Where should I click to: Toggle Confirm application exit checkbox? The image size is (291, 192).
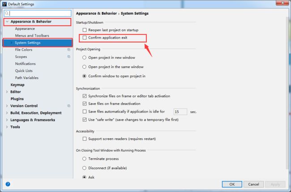click(x=85, y=38)
